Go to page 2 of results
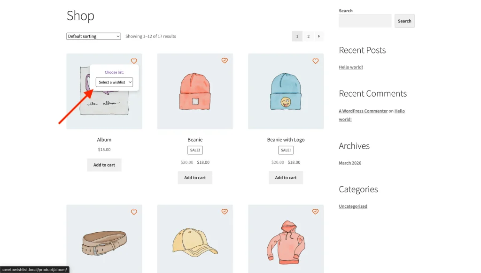 pyautogui.click(x=308, y=36)
